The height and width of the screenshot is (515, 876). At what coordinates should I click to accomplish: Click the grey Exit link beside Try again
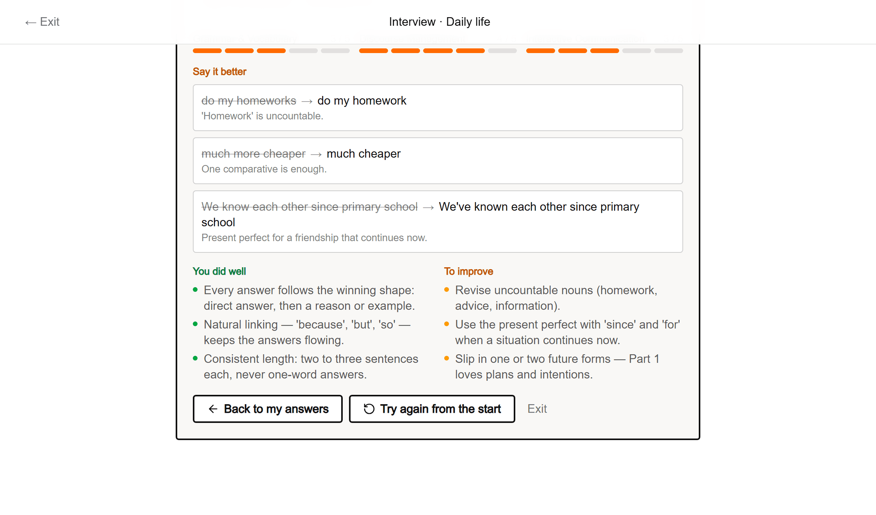pyautogui.click(x=537, y=408)
